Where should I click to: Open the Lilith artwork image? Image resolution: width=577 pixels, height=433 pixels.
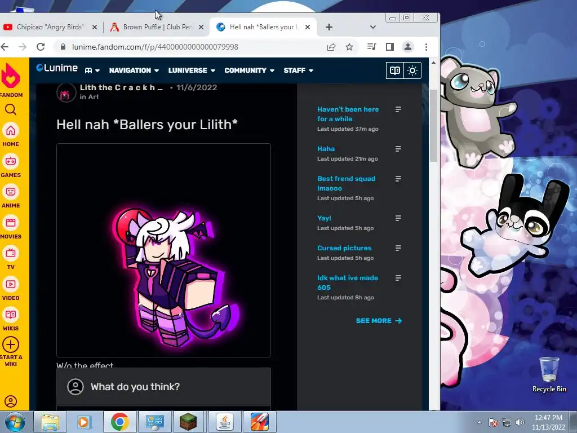coord(164,250)
